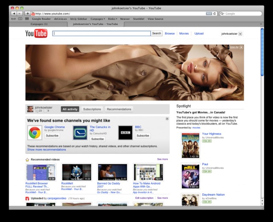This screenshot has height=222, width=273.
Task: Open the Paul movie poster
Action: point(191,176)
